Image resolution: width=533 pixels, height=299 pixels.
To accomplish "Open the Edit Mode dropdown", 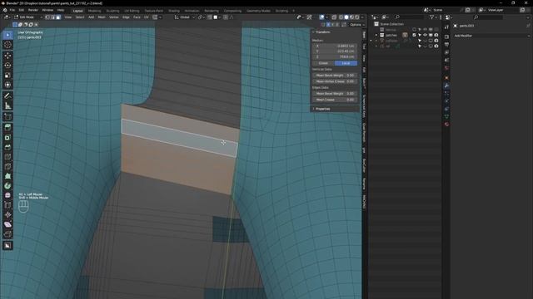I will pos(27,17).
